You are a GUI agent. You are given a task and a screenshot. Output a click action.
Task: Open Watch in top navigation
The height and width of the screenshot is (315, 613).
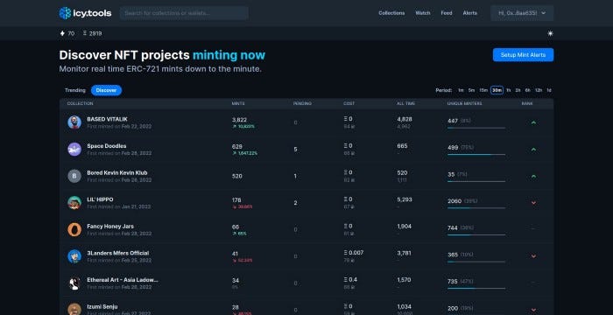click(423, 13)
